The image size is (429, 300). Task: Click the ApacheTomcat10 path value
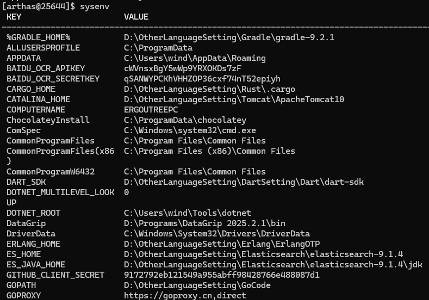(x=234, y=99)
